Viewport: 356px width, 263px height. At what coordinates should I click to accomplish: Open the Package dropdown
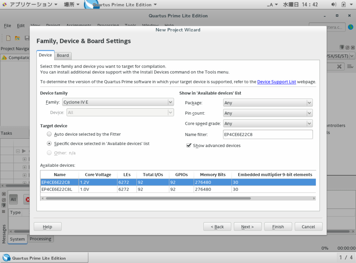[268, 103]
